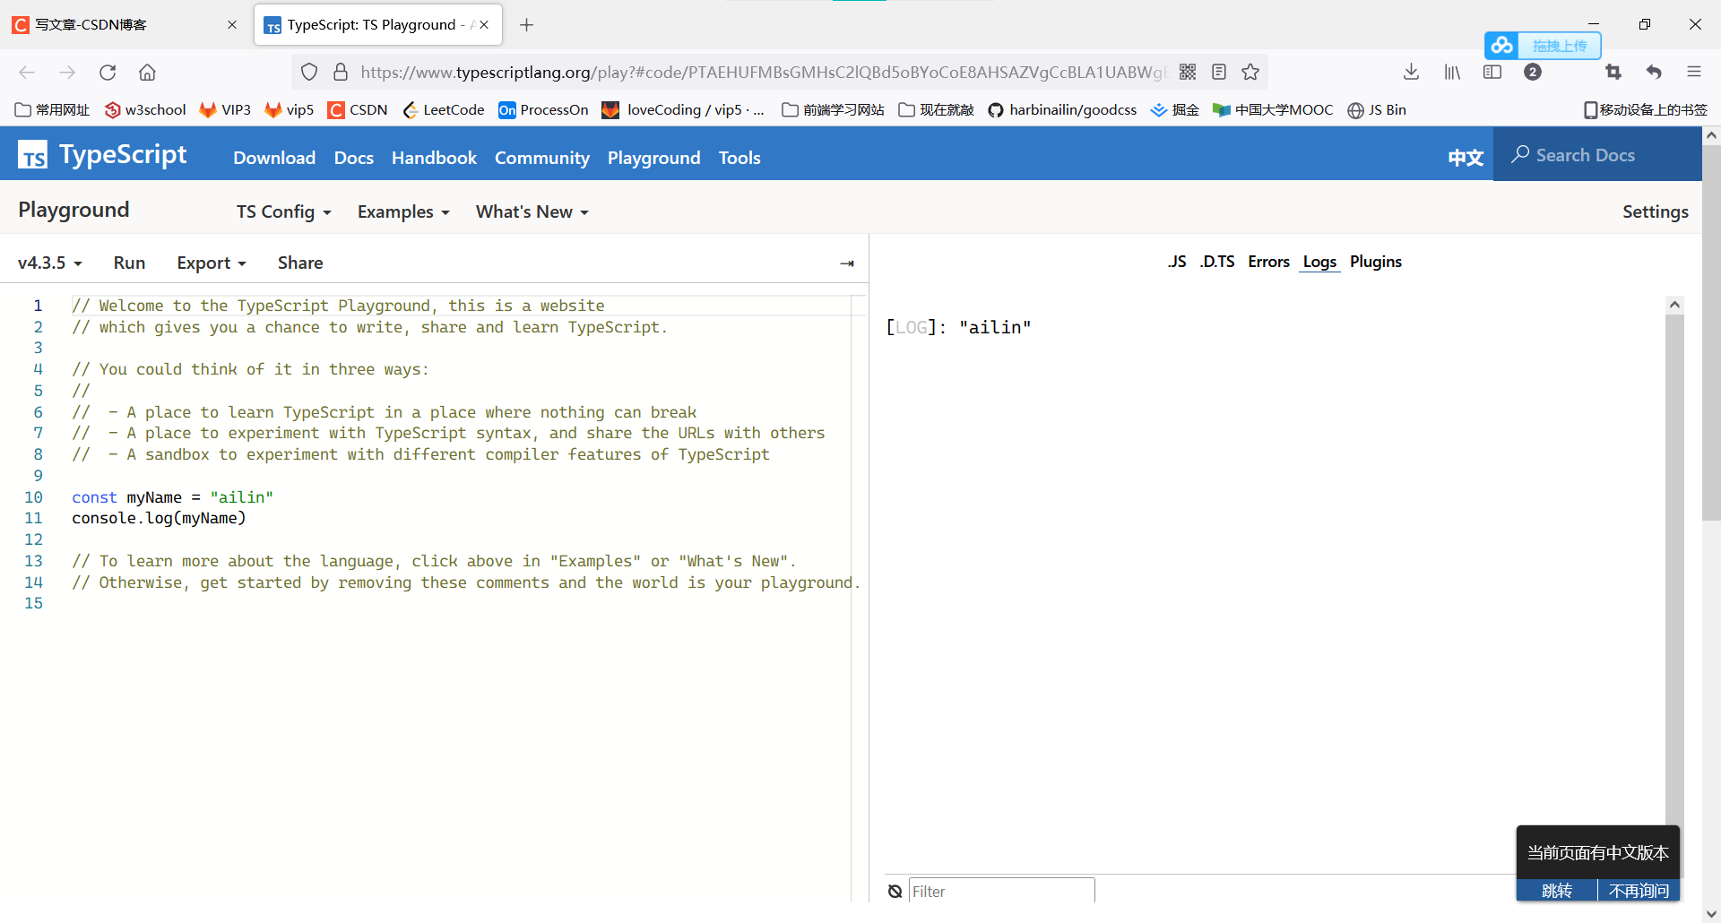Bookmark this page with the star icon
The height and width of the screenshot is (923, 1721).
(1250, 72)
